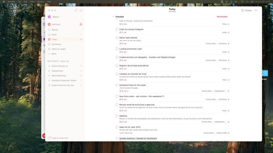Screen dimensions: 273x153
Task: Open the Sharon account dropdown
Action: pos(55,17)
